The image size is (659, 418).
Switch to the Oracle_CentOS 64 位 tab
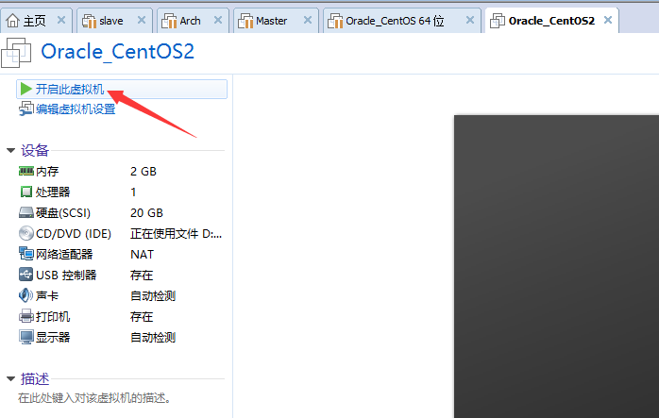pyautogui.click(x=402, y=20)
